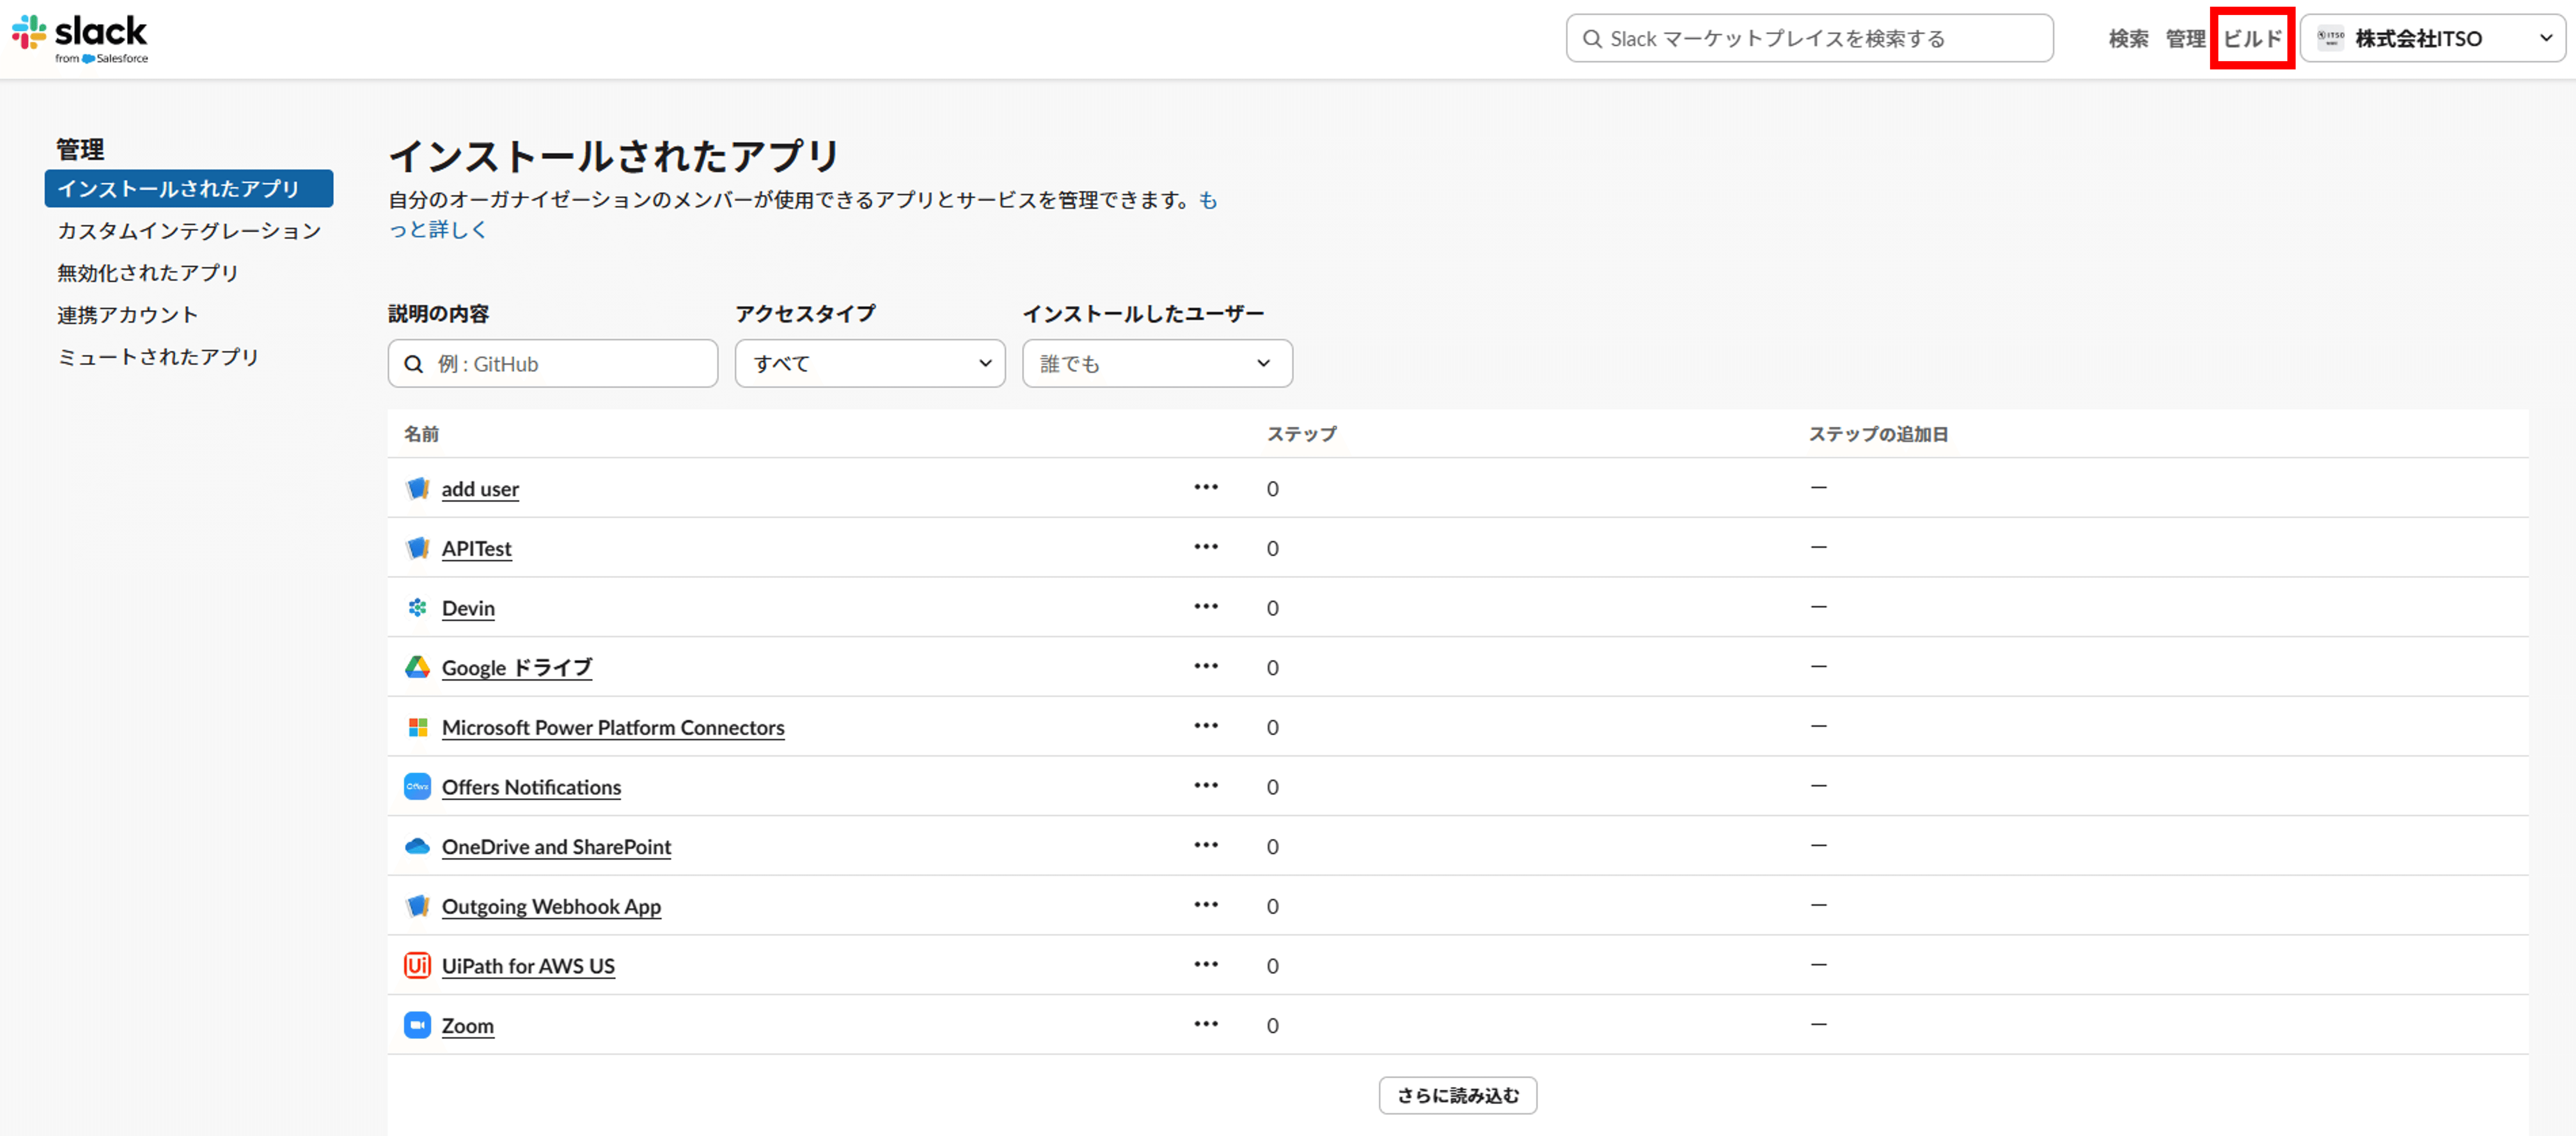Open three-dot menu for Zoom row
Viewport: 2576px width, 1136px height.
(1205, 1024)
